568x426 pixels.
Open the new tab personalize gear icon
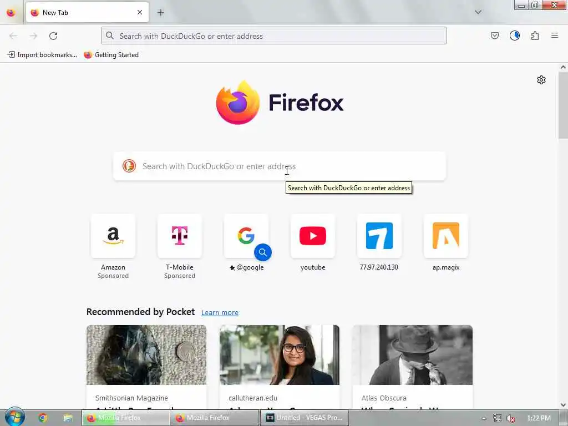coord(541,80)
